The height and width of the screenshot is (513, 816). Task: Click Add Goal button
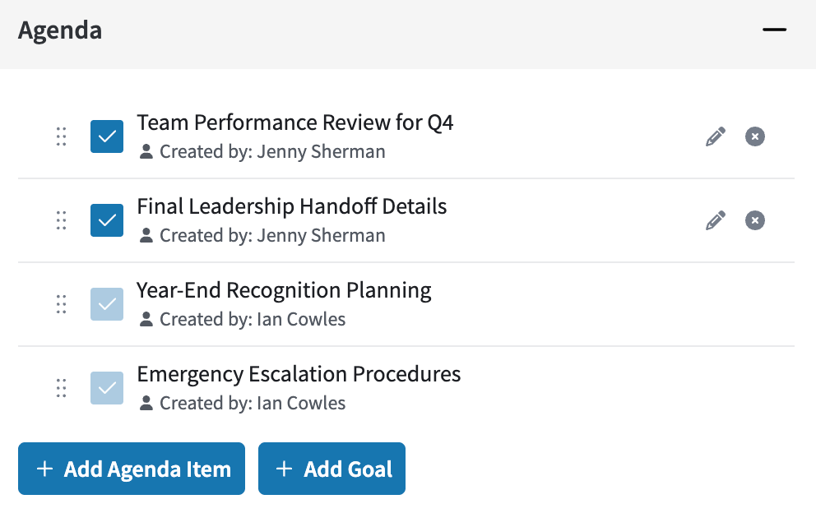[x=331, y=469]
